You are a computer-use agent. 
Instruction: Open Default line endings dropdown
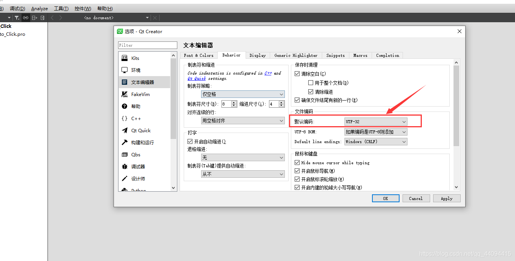[376, 142]
